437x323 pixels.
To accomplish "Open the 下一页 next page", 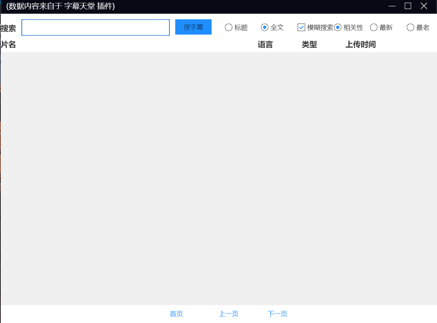I will coord(277,314).
